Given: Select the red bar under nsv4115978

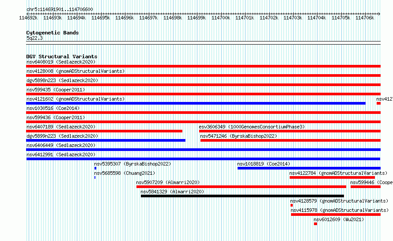Looking at the screenshot, I should tap(336, 215).
